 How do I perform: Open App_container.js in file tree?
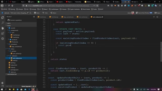point(17,47)
